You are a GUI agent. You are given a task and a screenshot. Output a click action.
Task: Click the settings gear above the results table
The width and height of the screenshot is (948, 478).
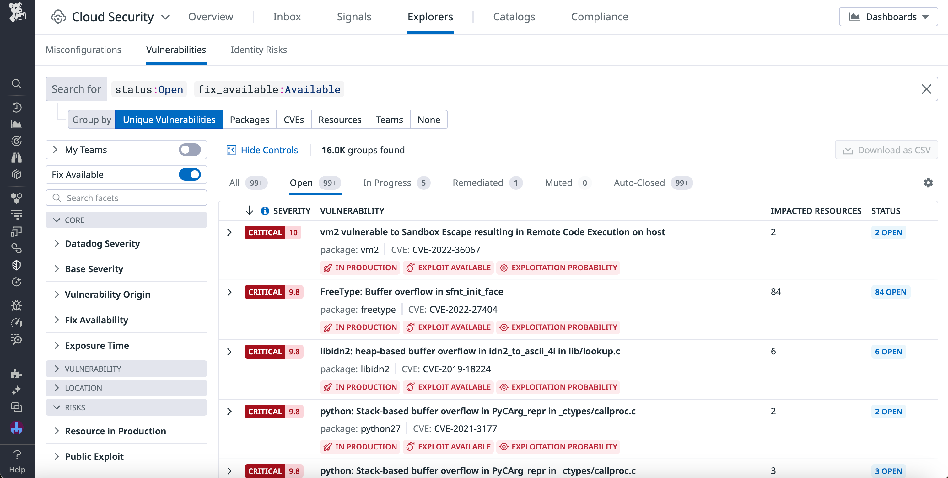point(929,183)
